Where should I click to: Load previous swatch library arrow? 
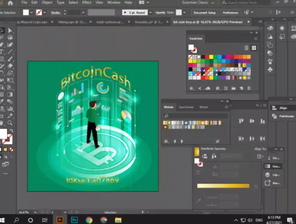tap(175, 141)
